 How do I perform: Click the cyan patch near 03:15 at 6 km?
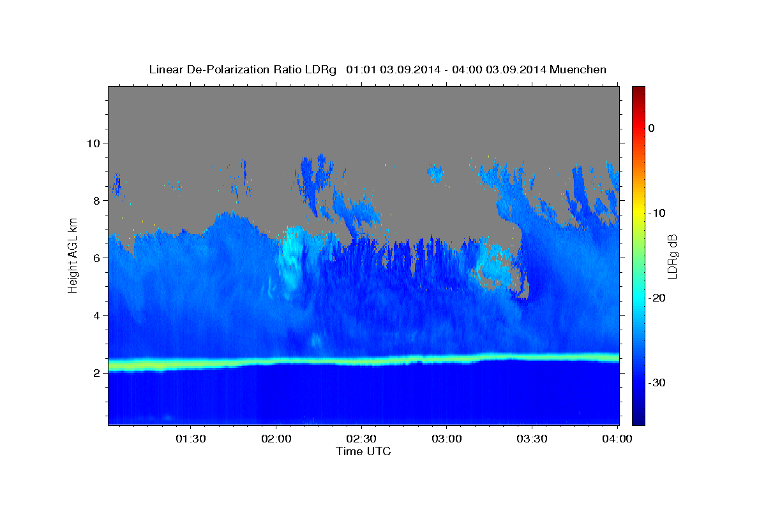click(x=495, y=265)
